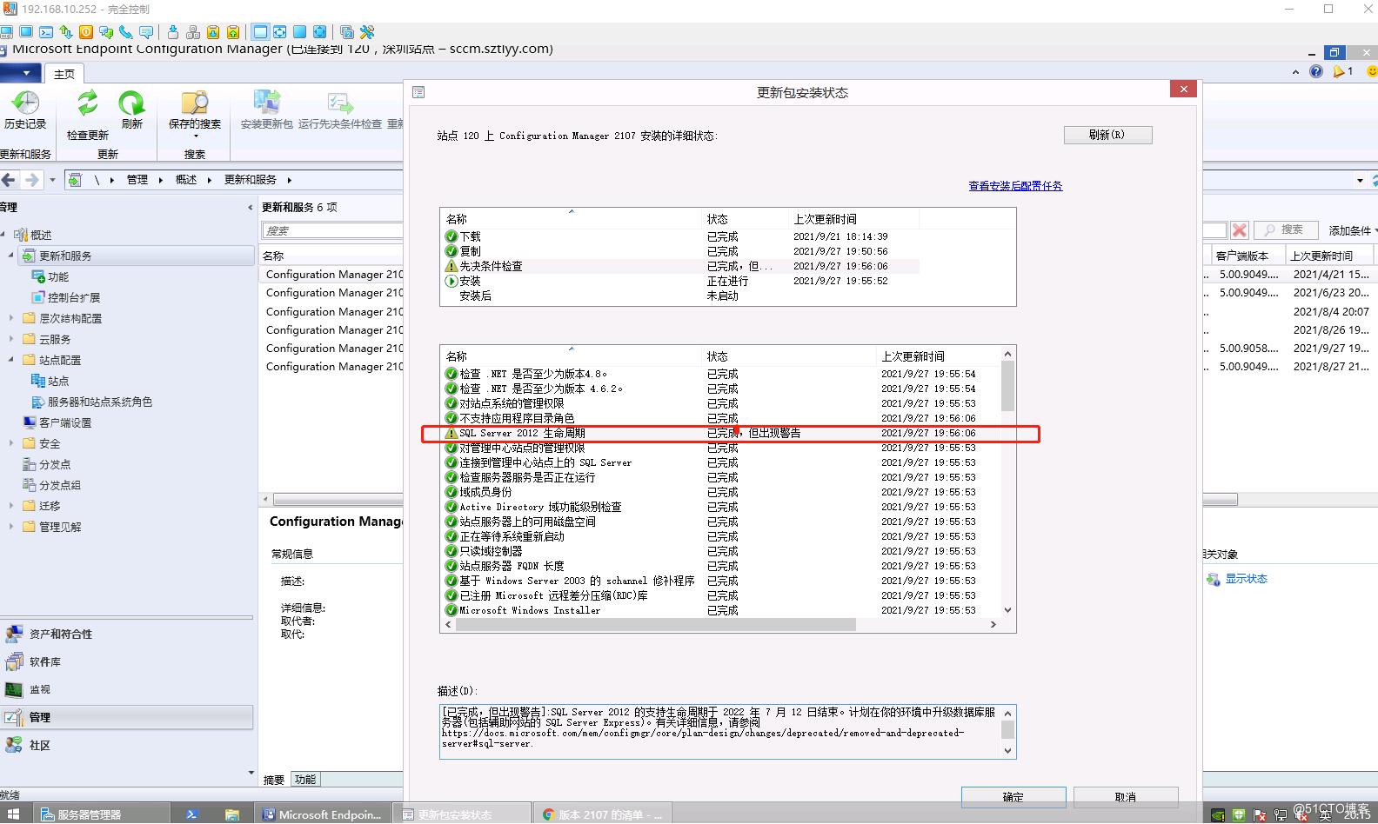Expand the 云服务 tree node
Screen dimensions: 1378x824
[11, 339]
